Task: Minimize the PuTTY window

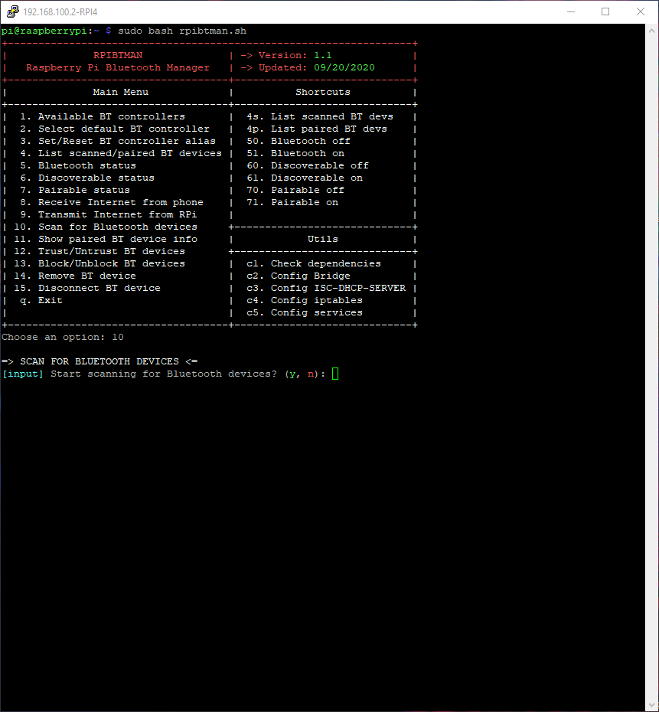Action: tap(571, 11)
